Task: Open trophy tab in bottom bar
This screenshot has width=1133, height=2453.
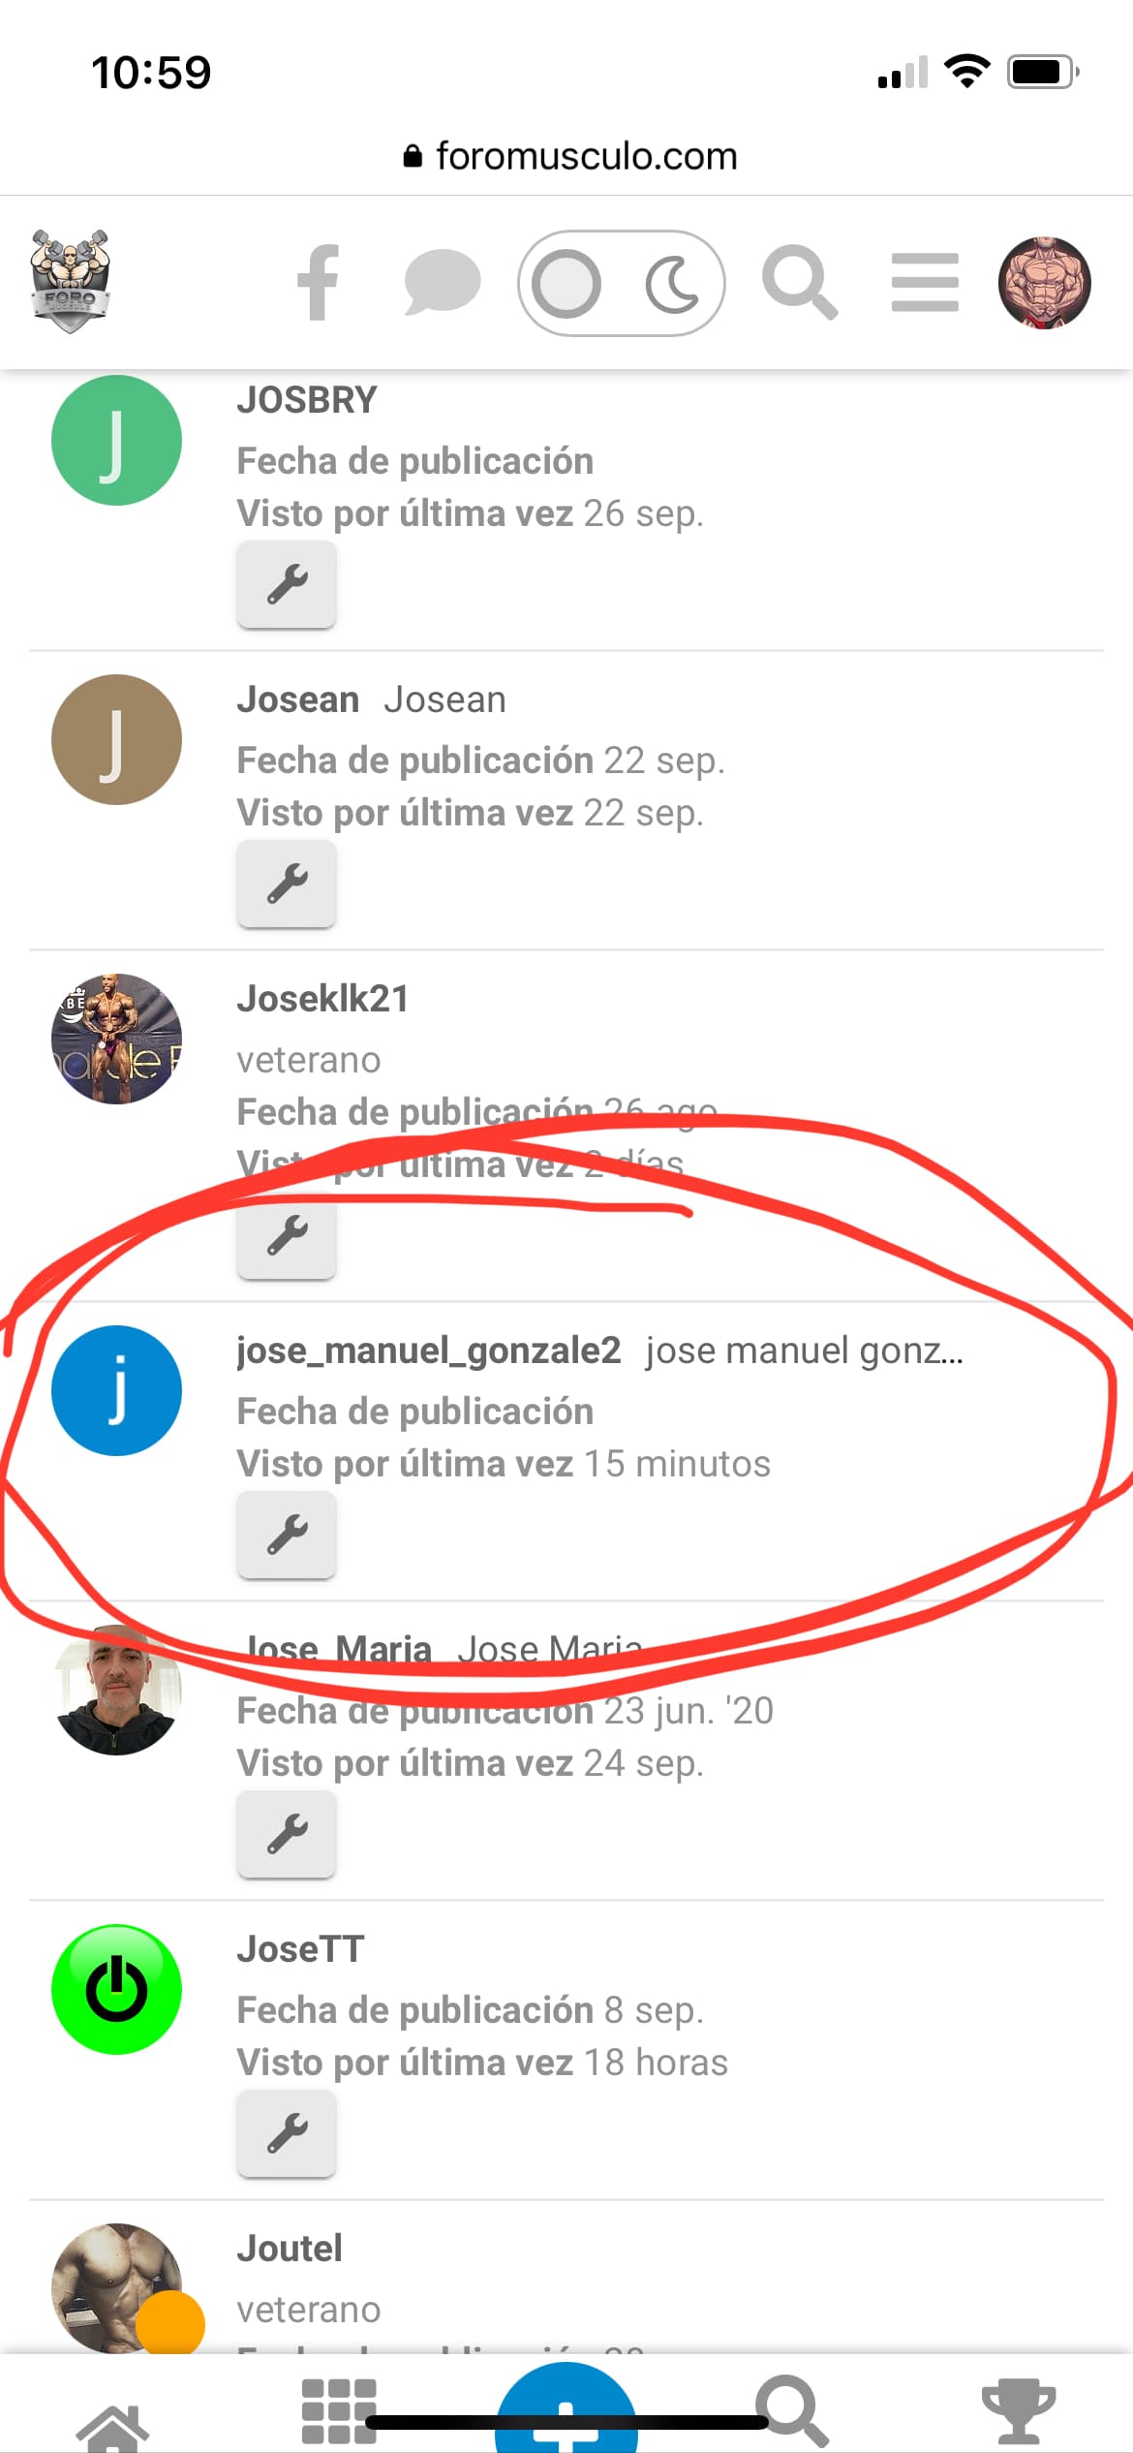Action: pos(1019,2410)
